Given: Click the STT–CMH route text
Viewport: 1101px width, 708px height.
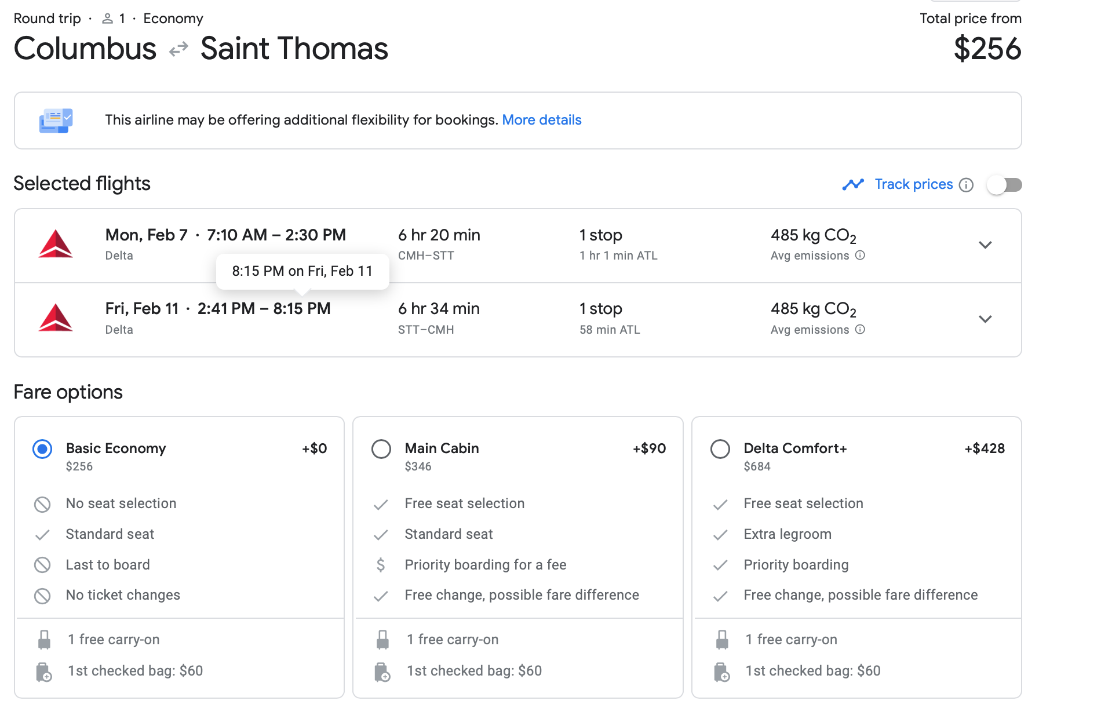Looking at the screenshot, I should tap(426, 330).
